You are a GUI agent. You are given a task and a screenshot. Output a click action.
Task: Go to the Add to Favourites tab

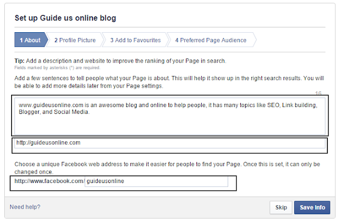coord(135,40)
